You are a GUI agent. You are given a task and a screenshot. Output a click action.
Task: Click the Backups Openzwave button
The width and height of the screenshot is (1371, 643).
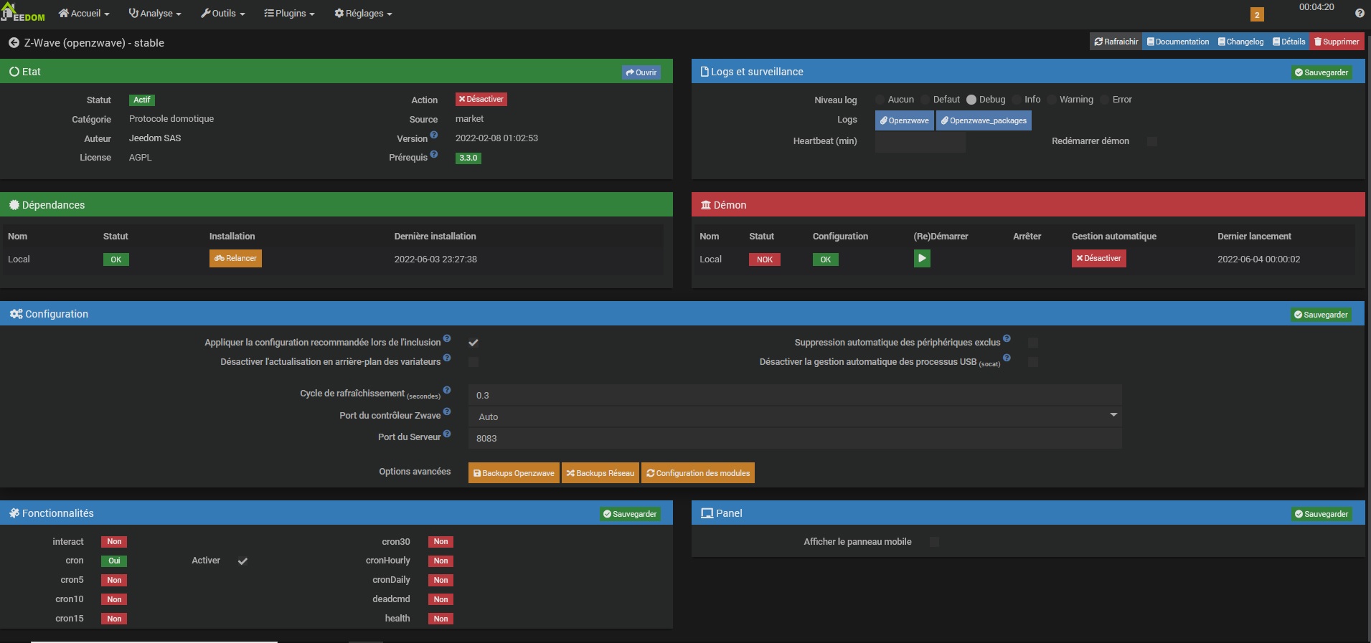click(514, 473)
